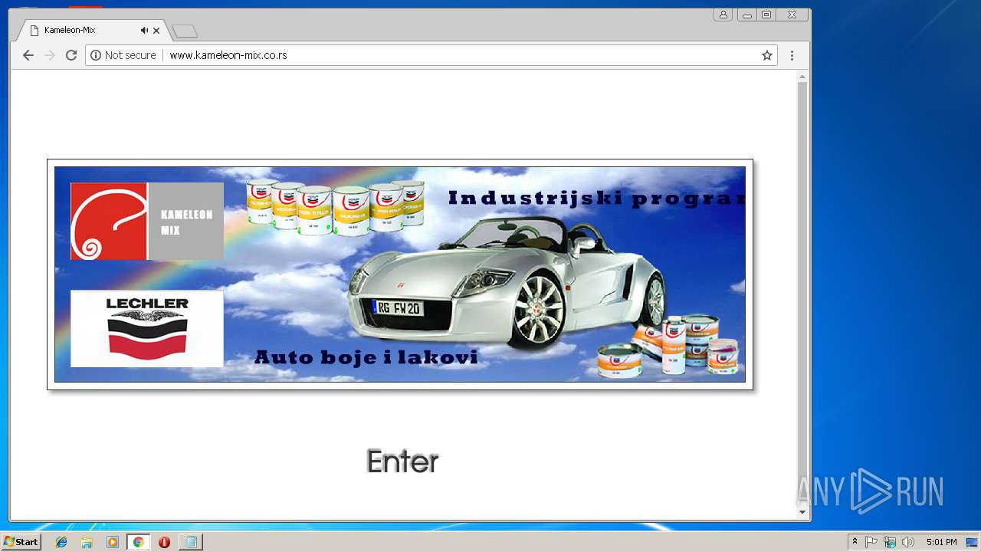Open the Chrome three-dot menu

click(x=792, y=55)
